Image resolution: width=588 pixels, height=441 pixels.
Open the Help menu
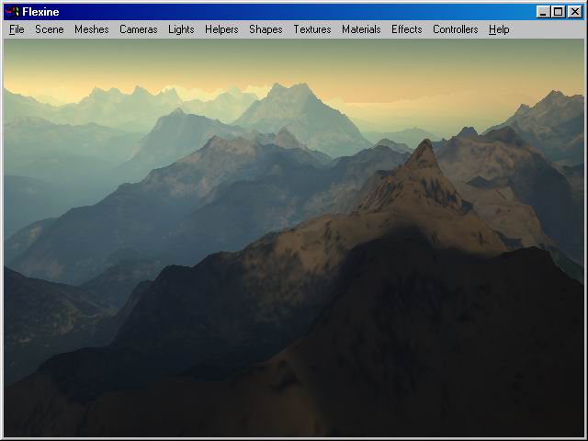pos(499,29)
